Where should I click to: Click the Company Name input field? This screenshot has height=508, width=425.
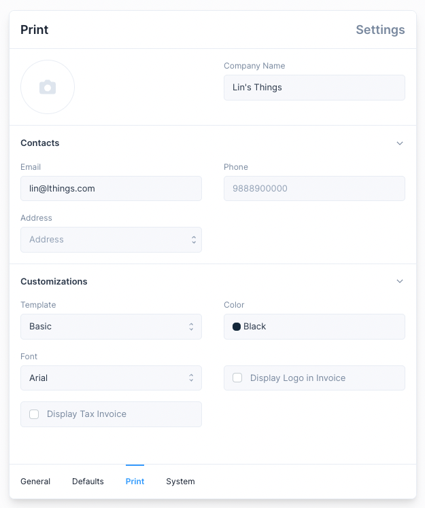(x=314, y=88)
